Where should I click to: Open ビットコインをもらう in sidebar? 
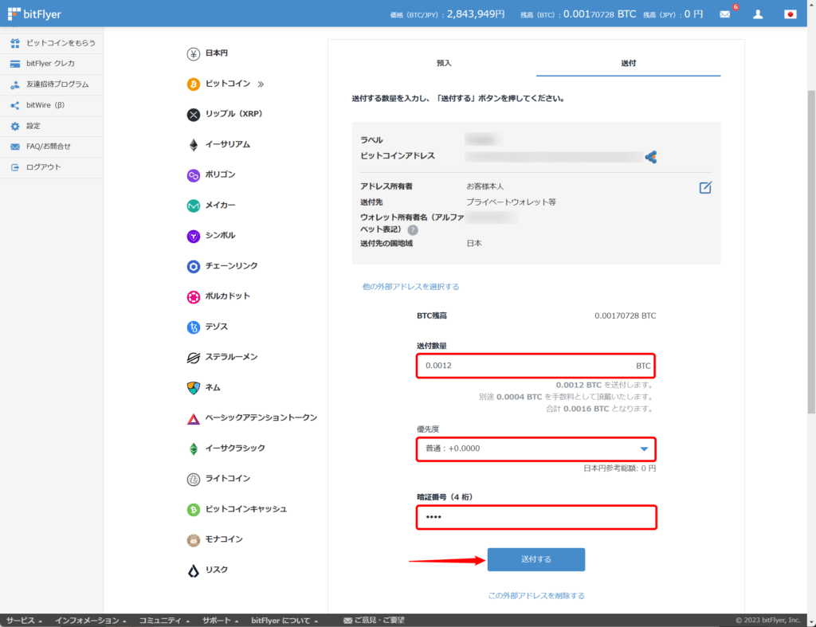pos(52,43)
